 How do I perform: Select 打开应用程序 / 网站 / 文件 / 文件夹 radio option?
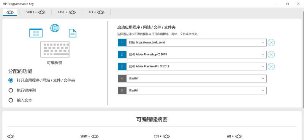(11, 80)
